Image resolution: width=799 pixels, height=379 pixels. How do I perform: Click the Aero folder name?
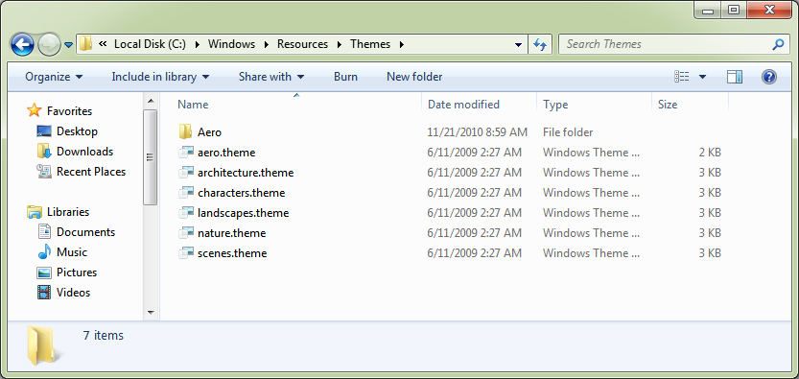coord(209,132)
